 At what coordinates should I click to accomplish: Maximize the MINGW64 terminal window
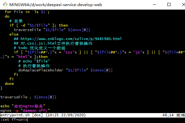169,4
